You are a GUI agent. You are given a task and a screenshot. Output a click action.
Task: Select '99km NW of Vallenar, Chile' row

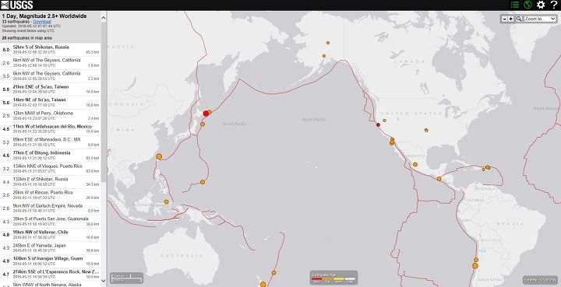point(51,235)
